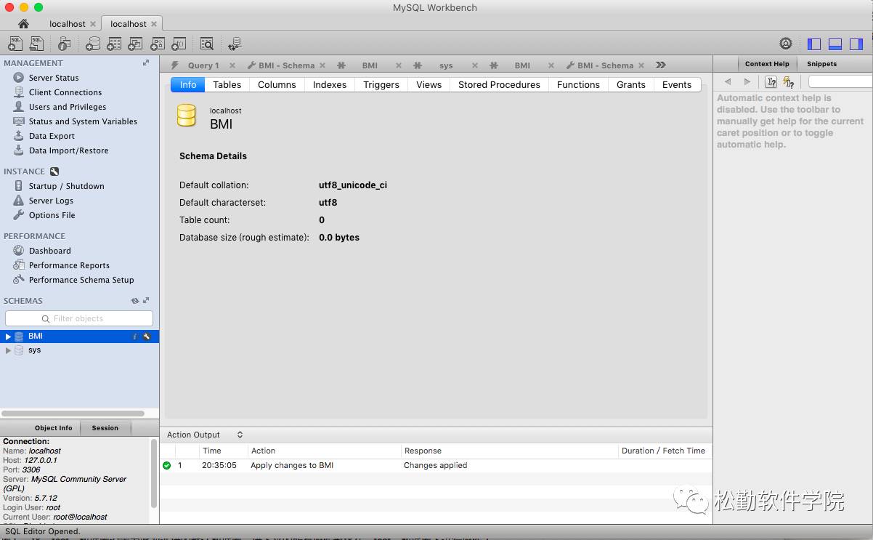This screenshot has height=540, width=873.
Task: Click the info icon on BMI schema row
Action: point(134,337)
